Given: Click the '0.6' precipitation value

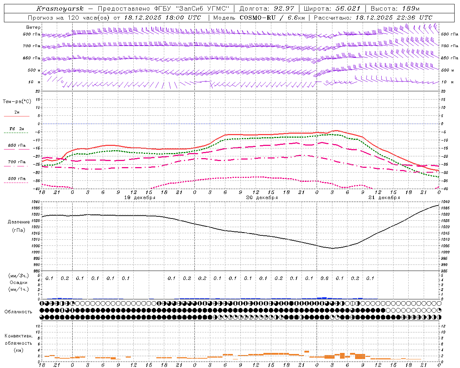Looking at the screenshot, I should pos(325,278).
